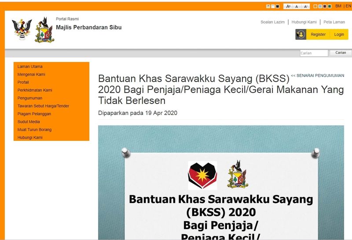This screenshot has width=352, height=240.
Task: Reset font size with plain A button
Action: pos(297,6)
